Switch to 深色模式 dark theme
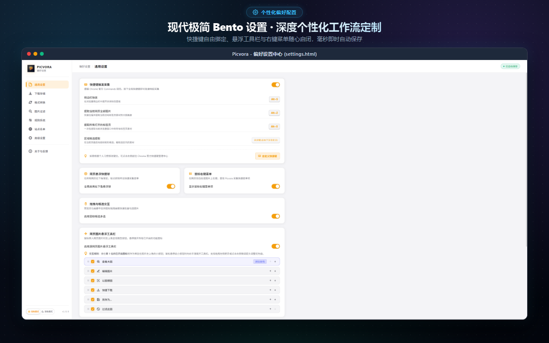The image size is (549, 343). (x=47, y=312)
